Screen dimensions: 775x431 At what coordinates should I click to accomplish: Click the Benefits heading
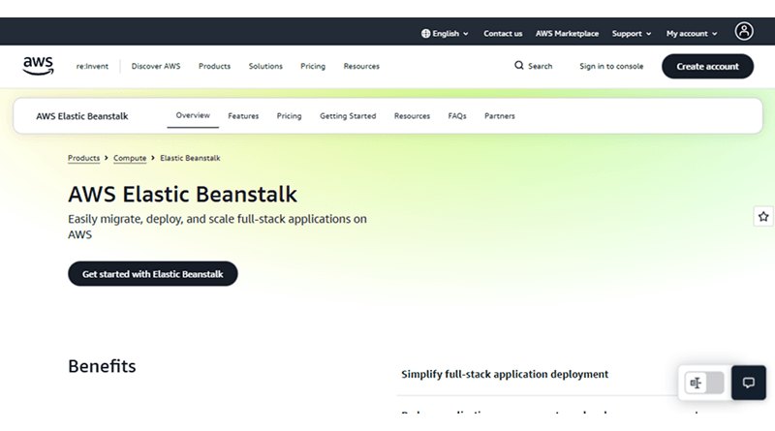click(x=102, y=366)
